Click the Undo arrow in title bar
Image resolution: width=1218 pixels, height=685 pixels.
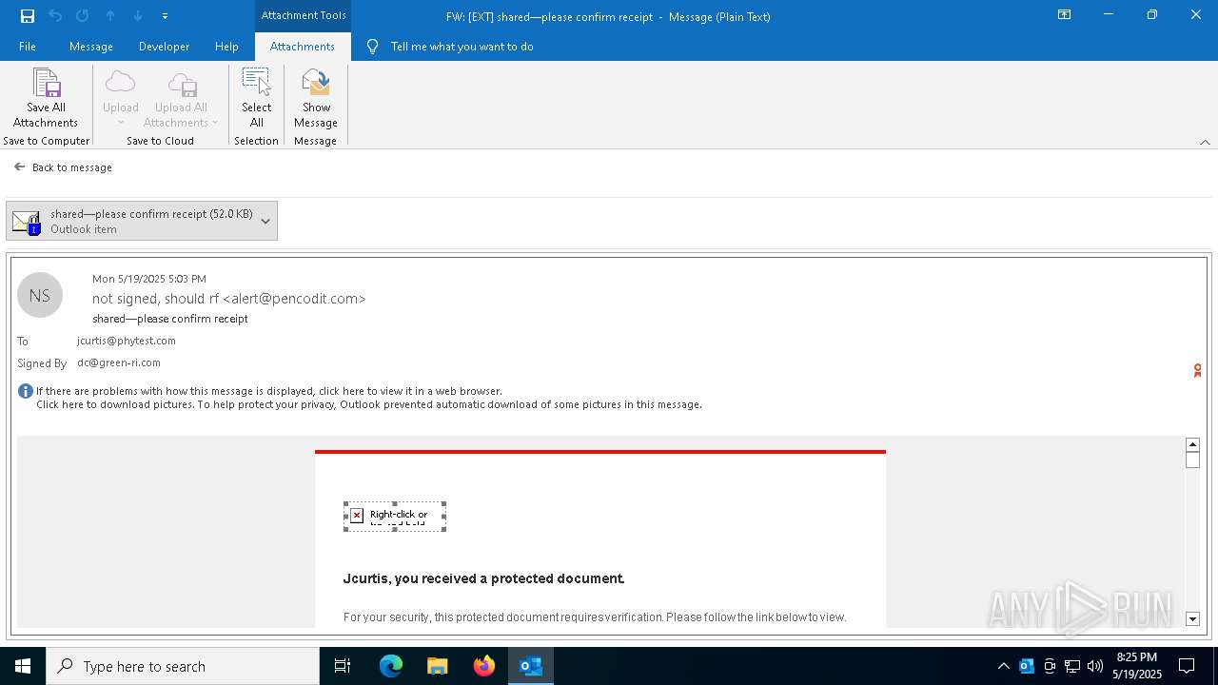click(x=55, y=16)
